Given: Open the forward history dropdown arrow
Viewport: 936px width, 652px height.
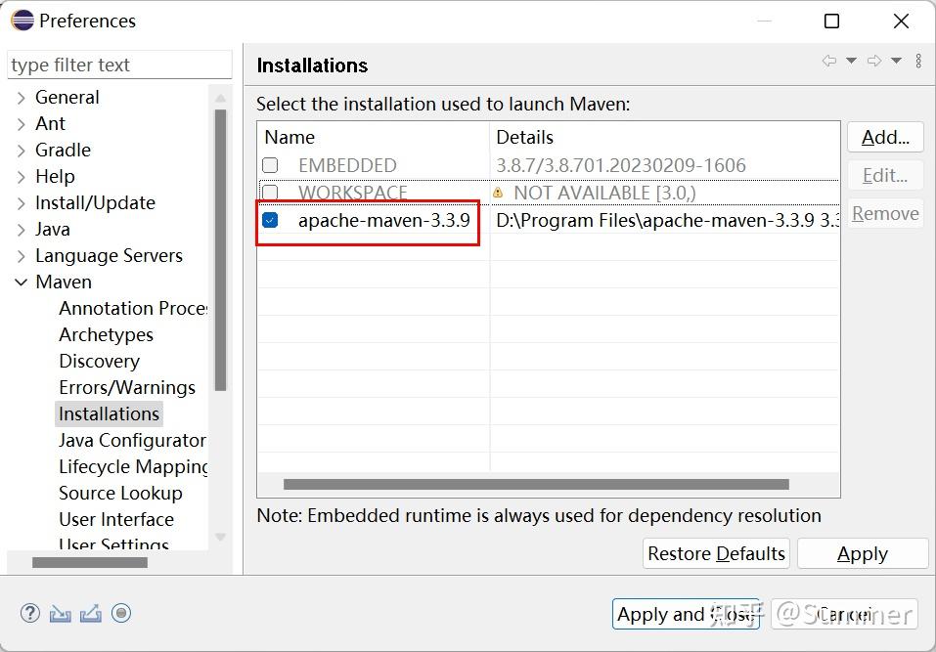Looking at the screenshot, I should tap(896, 61).
